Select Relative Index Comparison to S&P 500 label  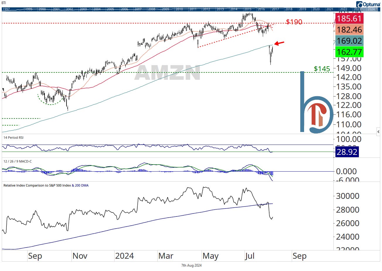(x=37, y=185)
